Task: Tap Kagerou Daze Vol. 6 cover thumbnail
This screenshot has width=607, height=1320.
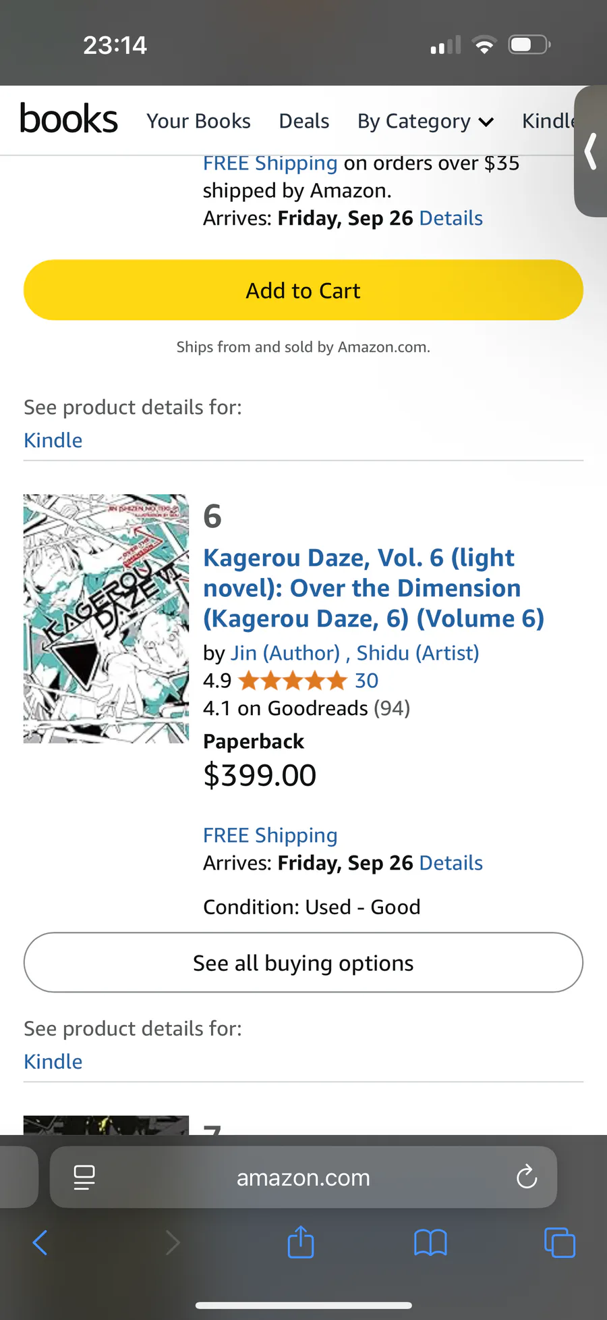Action: tap(106, 618)
